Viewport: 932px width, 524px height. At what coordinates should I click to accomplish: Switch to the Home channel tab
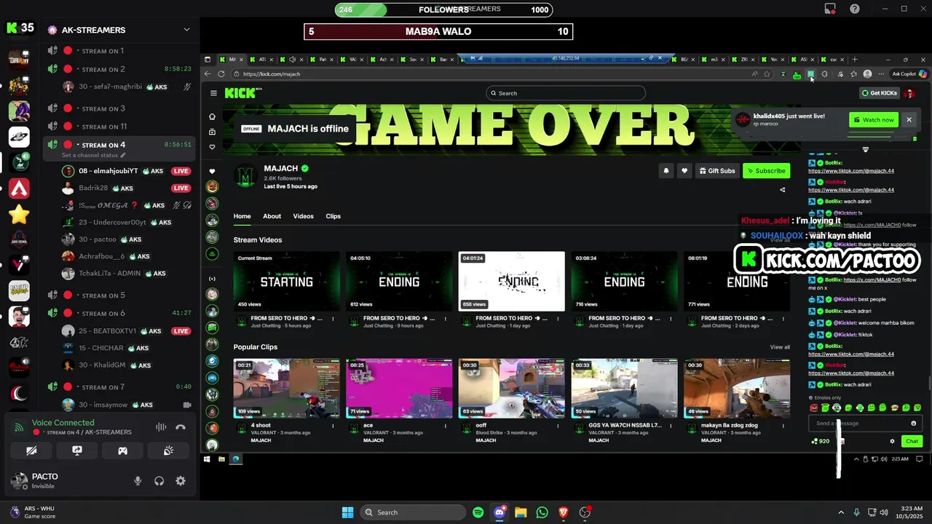click(242, 216)
